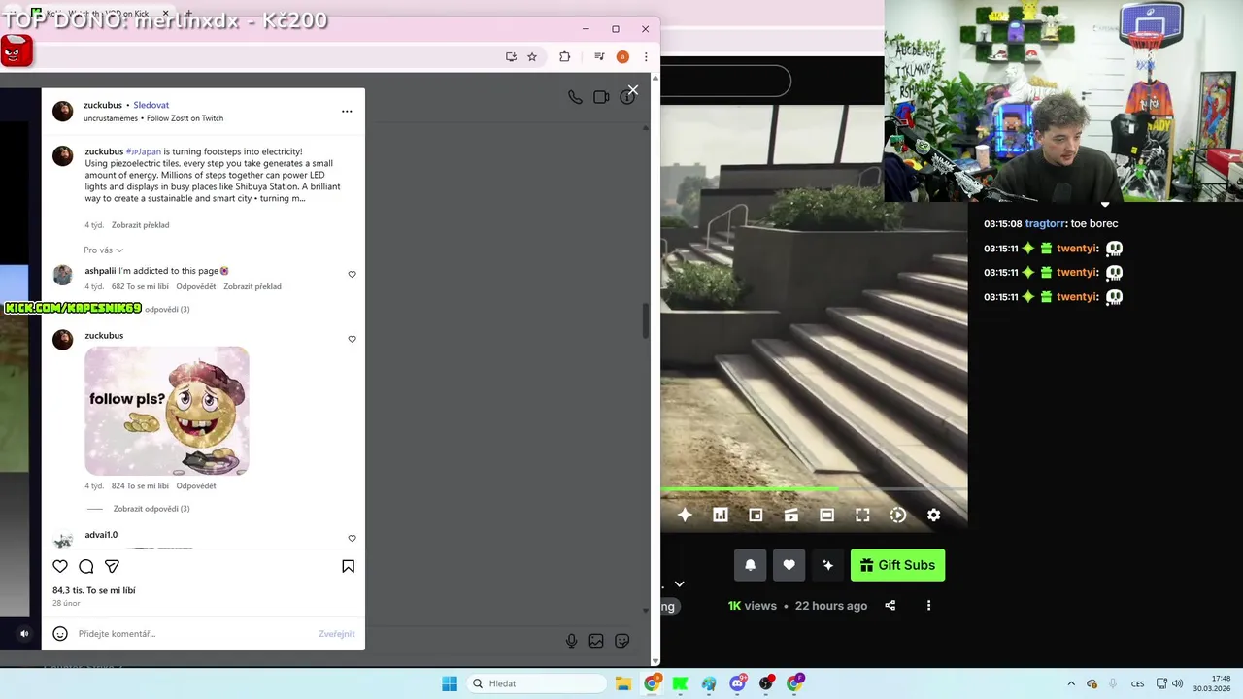Start an audio call with phone icon

tap(575, 97)
